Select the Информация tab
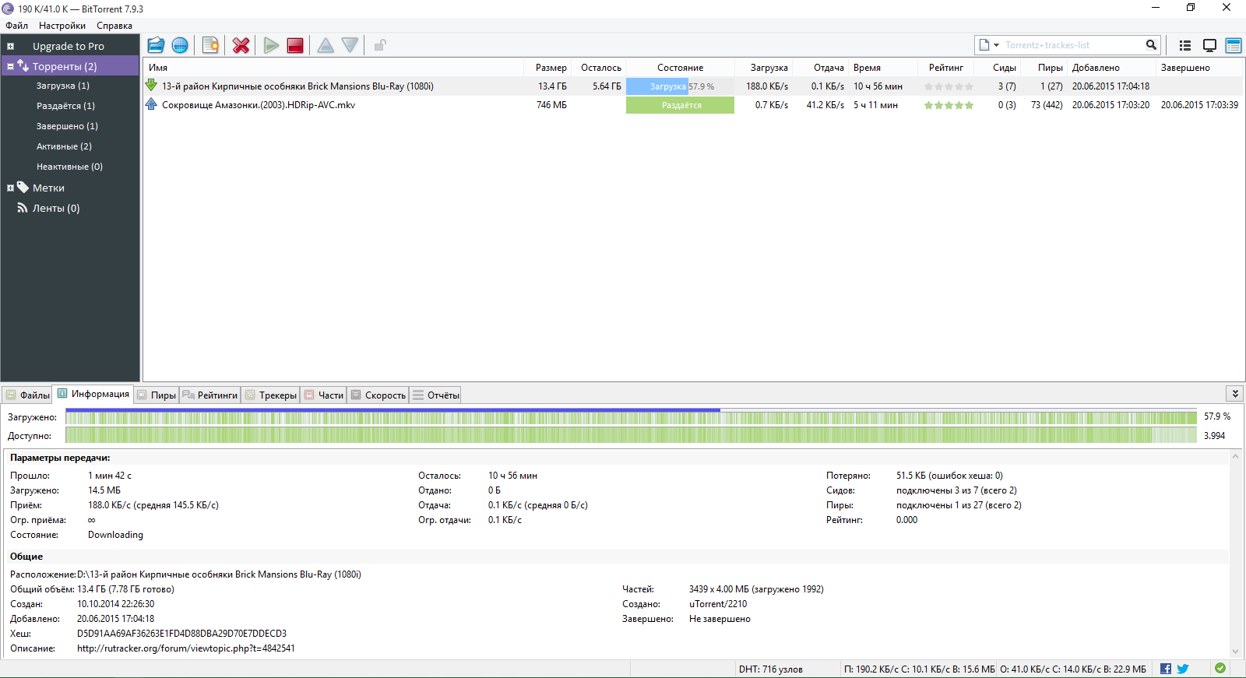 pos(93,394)
